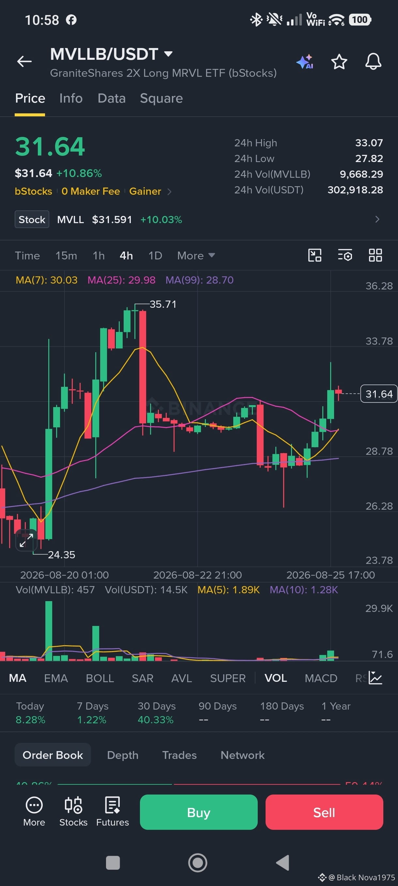Tap the current price marker 31.64 on chart
This screenshot has height=886, width=398.
(x=379, y=394)
